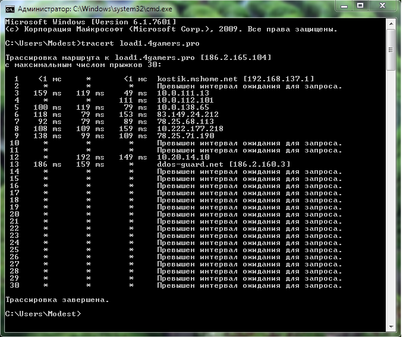Click the "Трассировка завершена." line

tap(57, 299)
